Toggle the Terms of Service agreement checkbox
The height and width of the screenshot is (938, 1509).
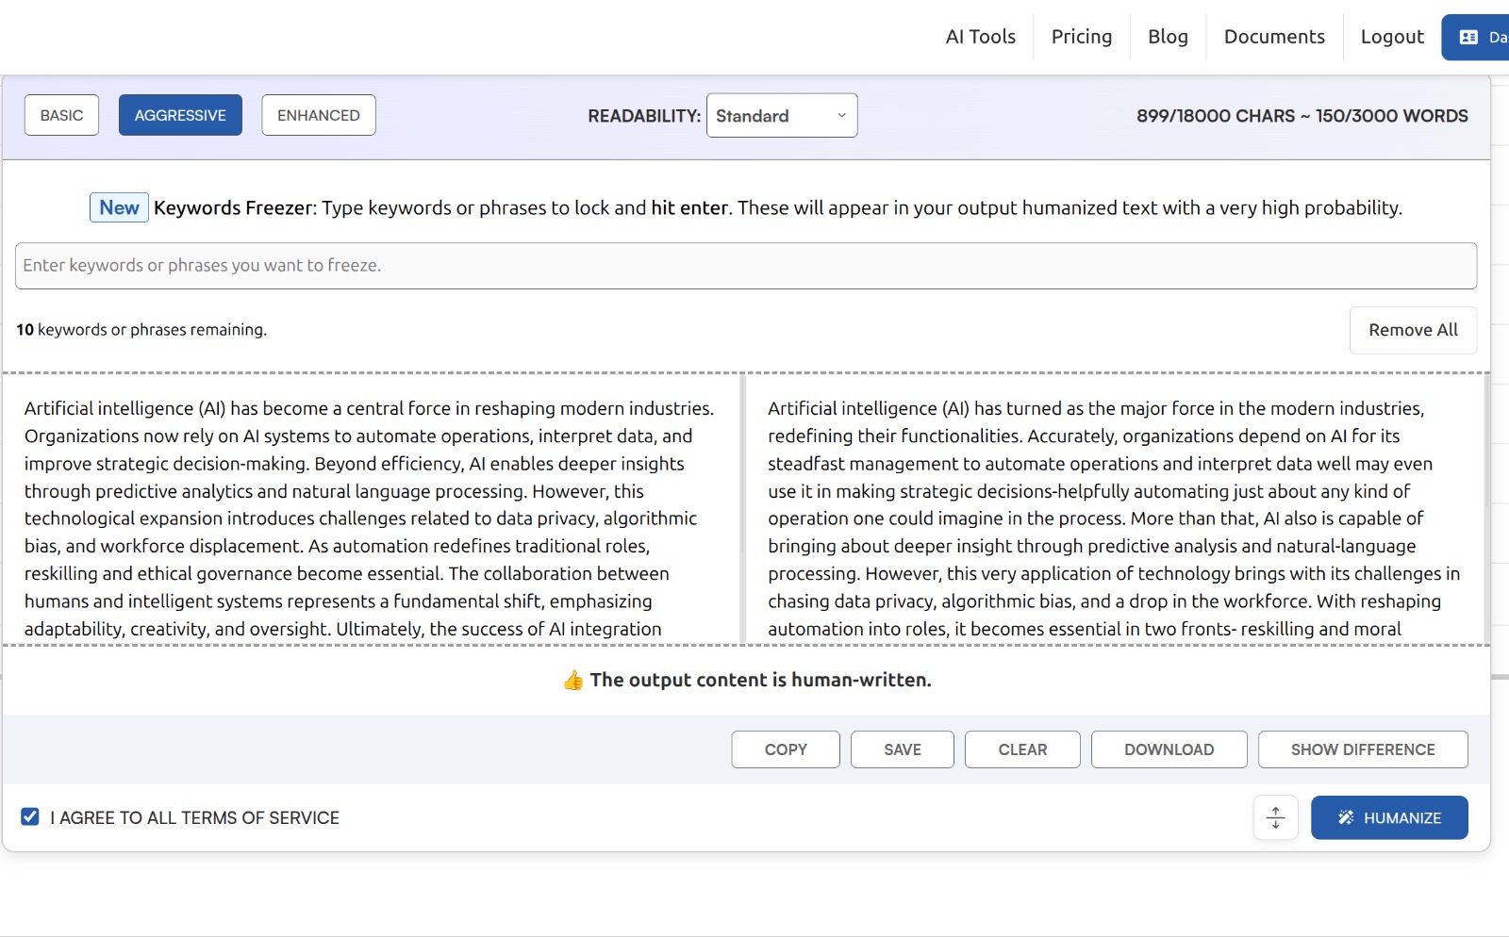click(30, 817)
